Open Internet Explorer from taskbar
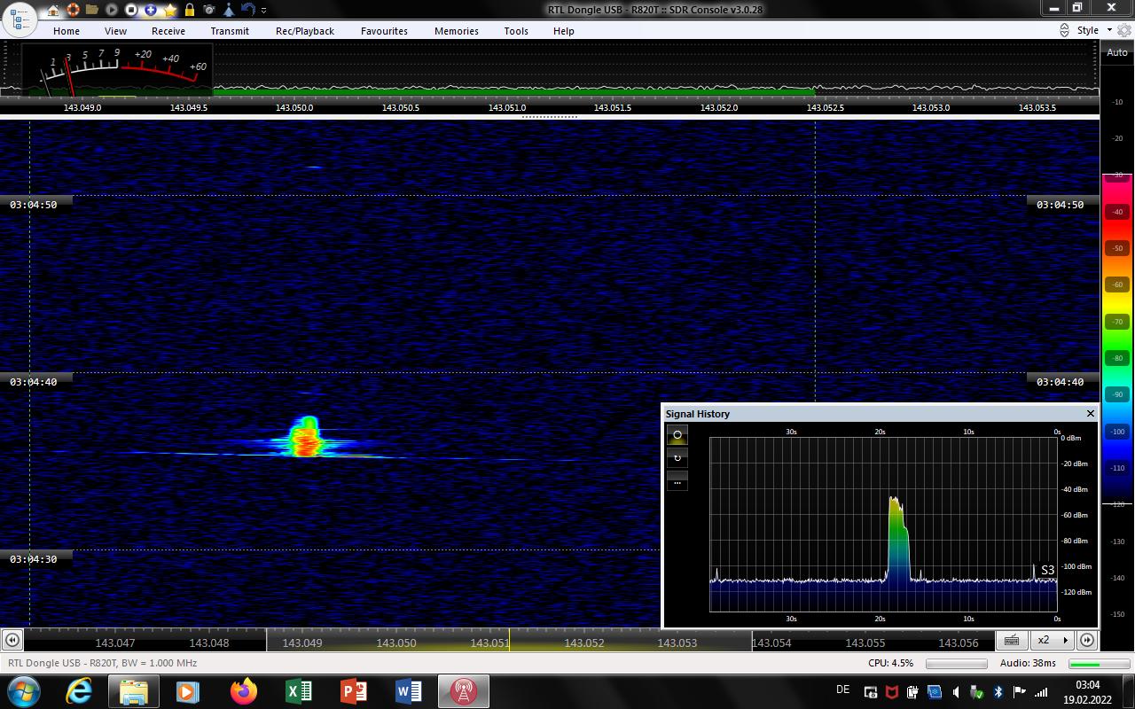 click(78, 691)
